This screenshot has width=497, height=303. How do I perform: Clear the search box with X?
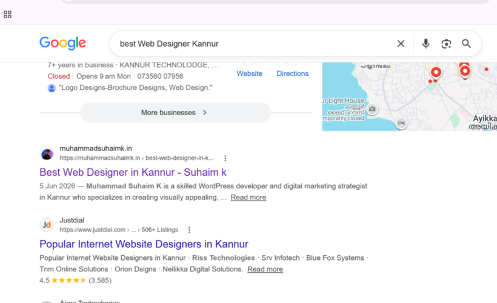[401, 44]
